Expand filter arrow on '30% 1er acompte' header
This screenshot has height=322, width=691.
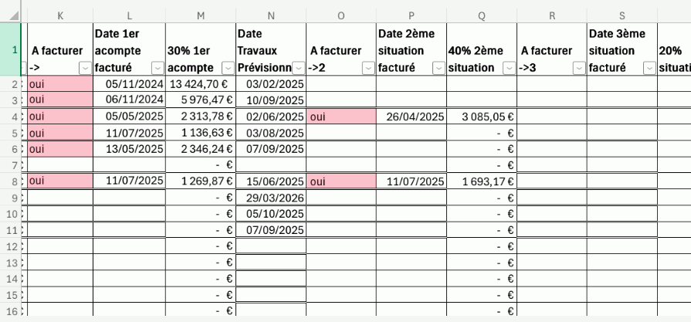[x=228, y=68]
